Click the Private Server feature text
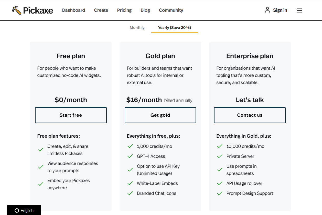The width and height of the screenshot is (322, 215). point(240,156)
